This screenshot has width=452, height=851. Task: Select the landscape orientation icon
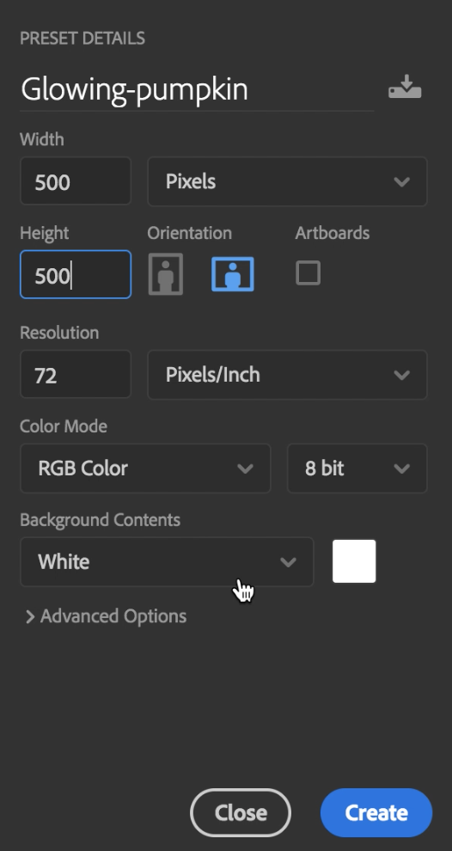pyautogui.click(x=233, y=274)
